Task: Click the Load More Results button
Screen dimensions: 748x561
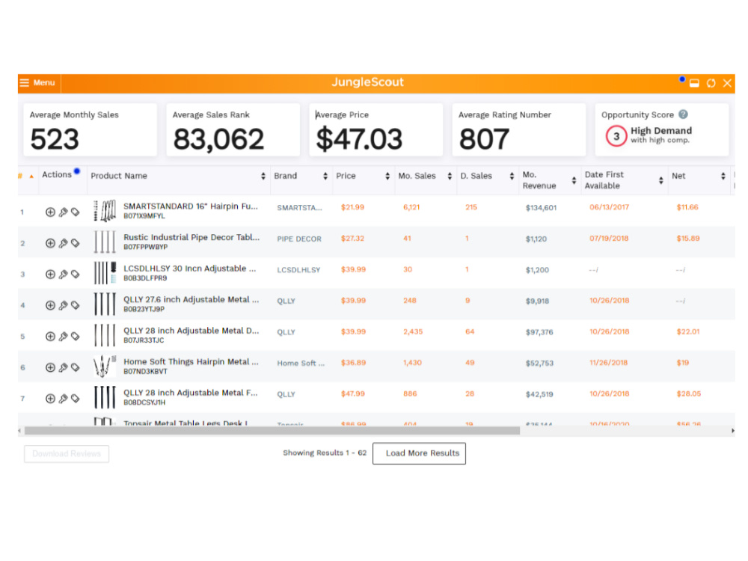Action: [420, 453]
